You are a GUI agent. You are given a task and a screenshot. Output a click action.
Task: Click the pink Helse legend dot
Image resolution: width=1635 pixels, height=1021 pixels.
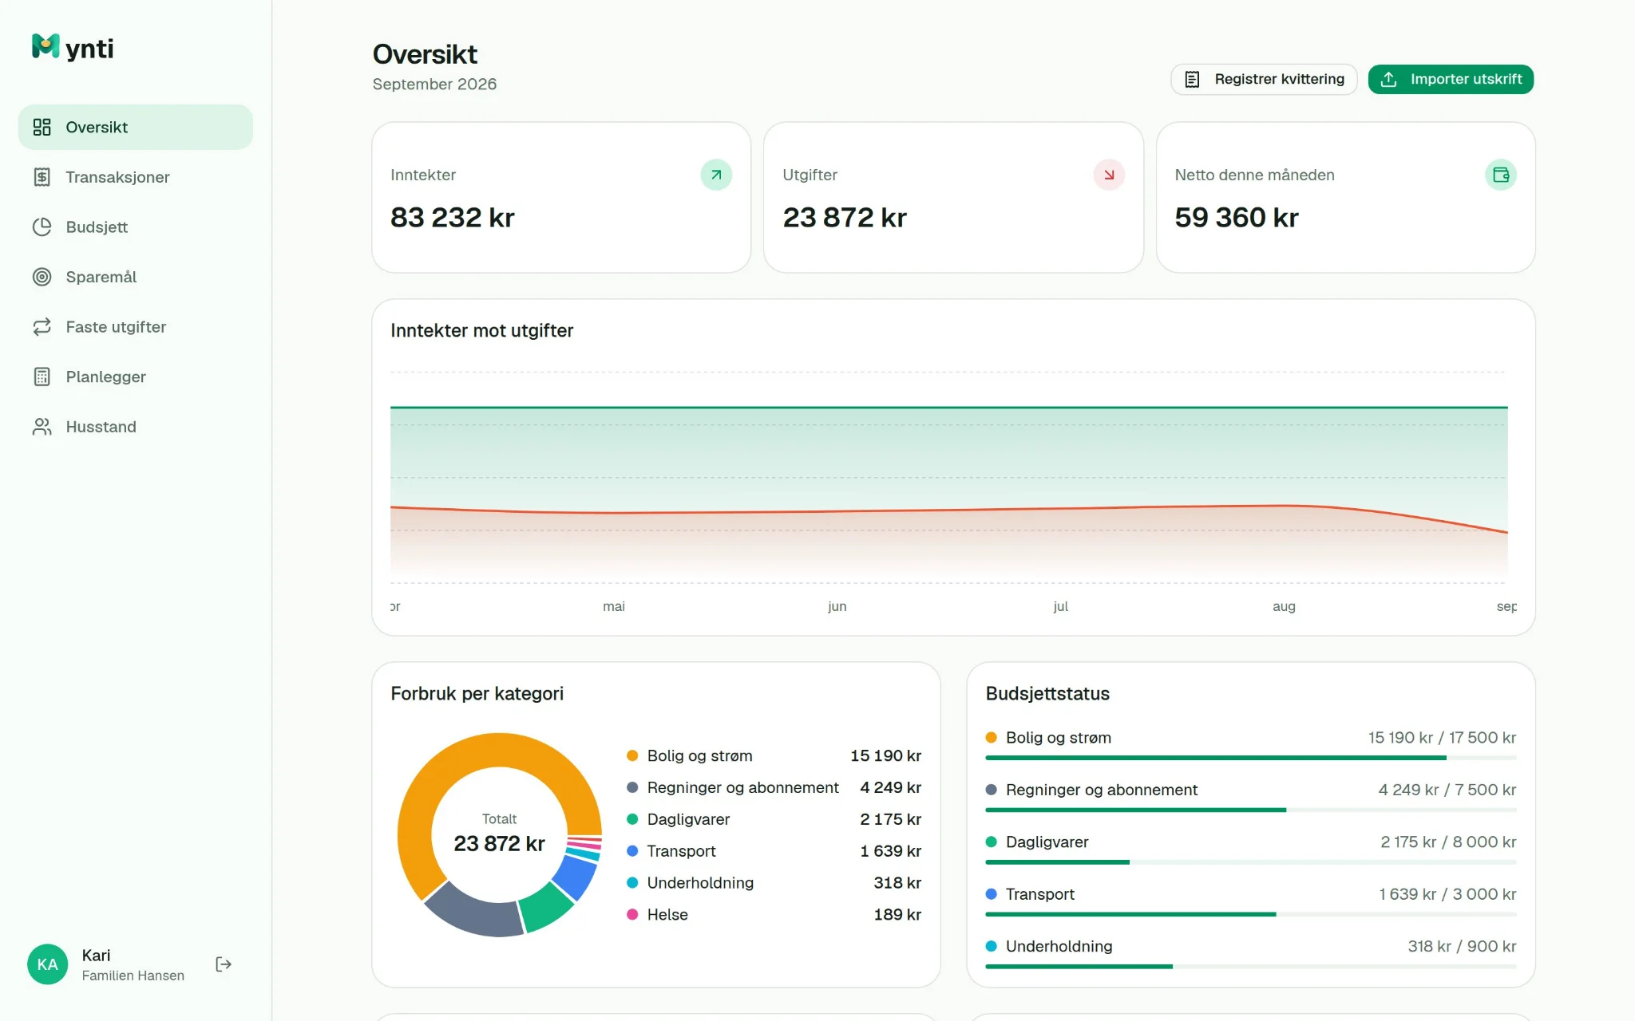[x=632, y=914]
